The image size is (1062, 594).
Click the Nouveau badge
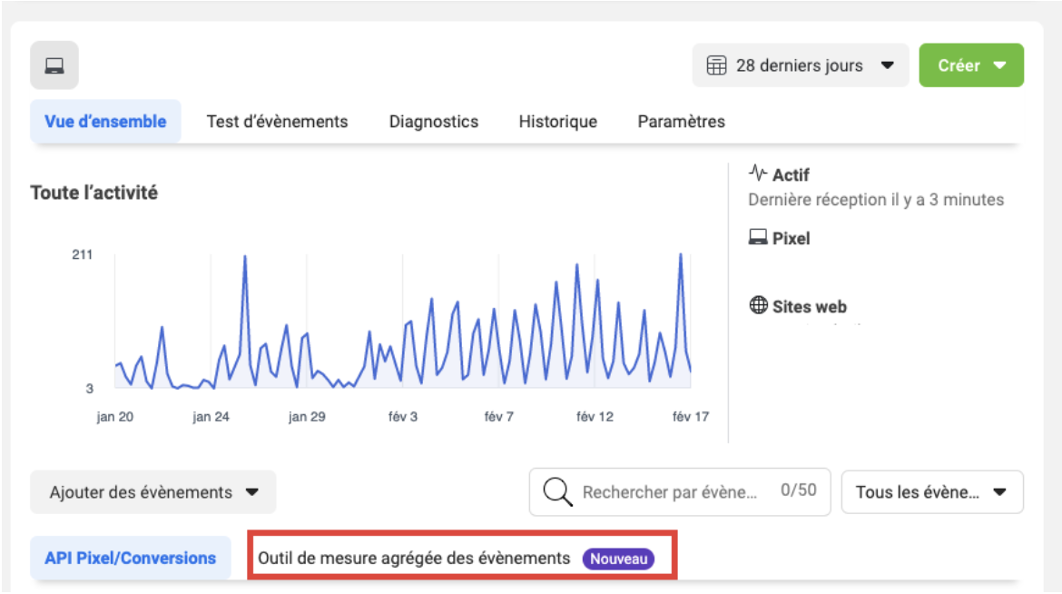tap(620, 560)
